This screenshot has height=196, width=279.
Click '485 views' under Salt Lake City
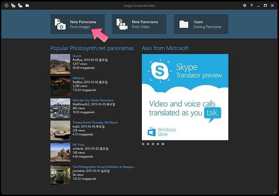(79, 108)
